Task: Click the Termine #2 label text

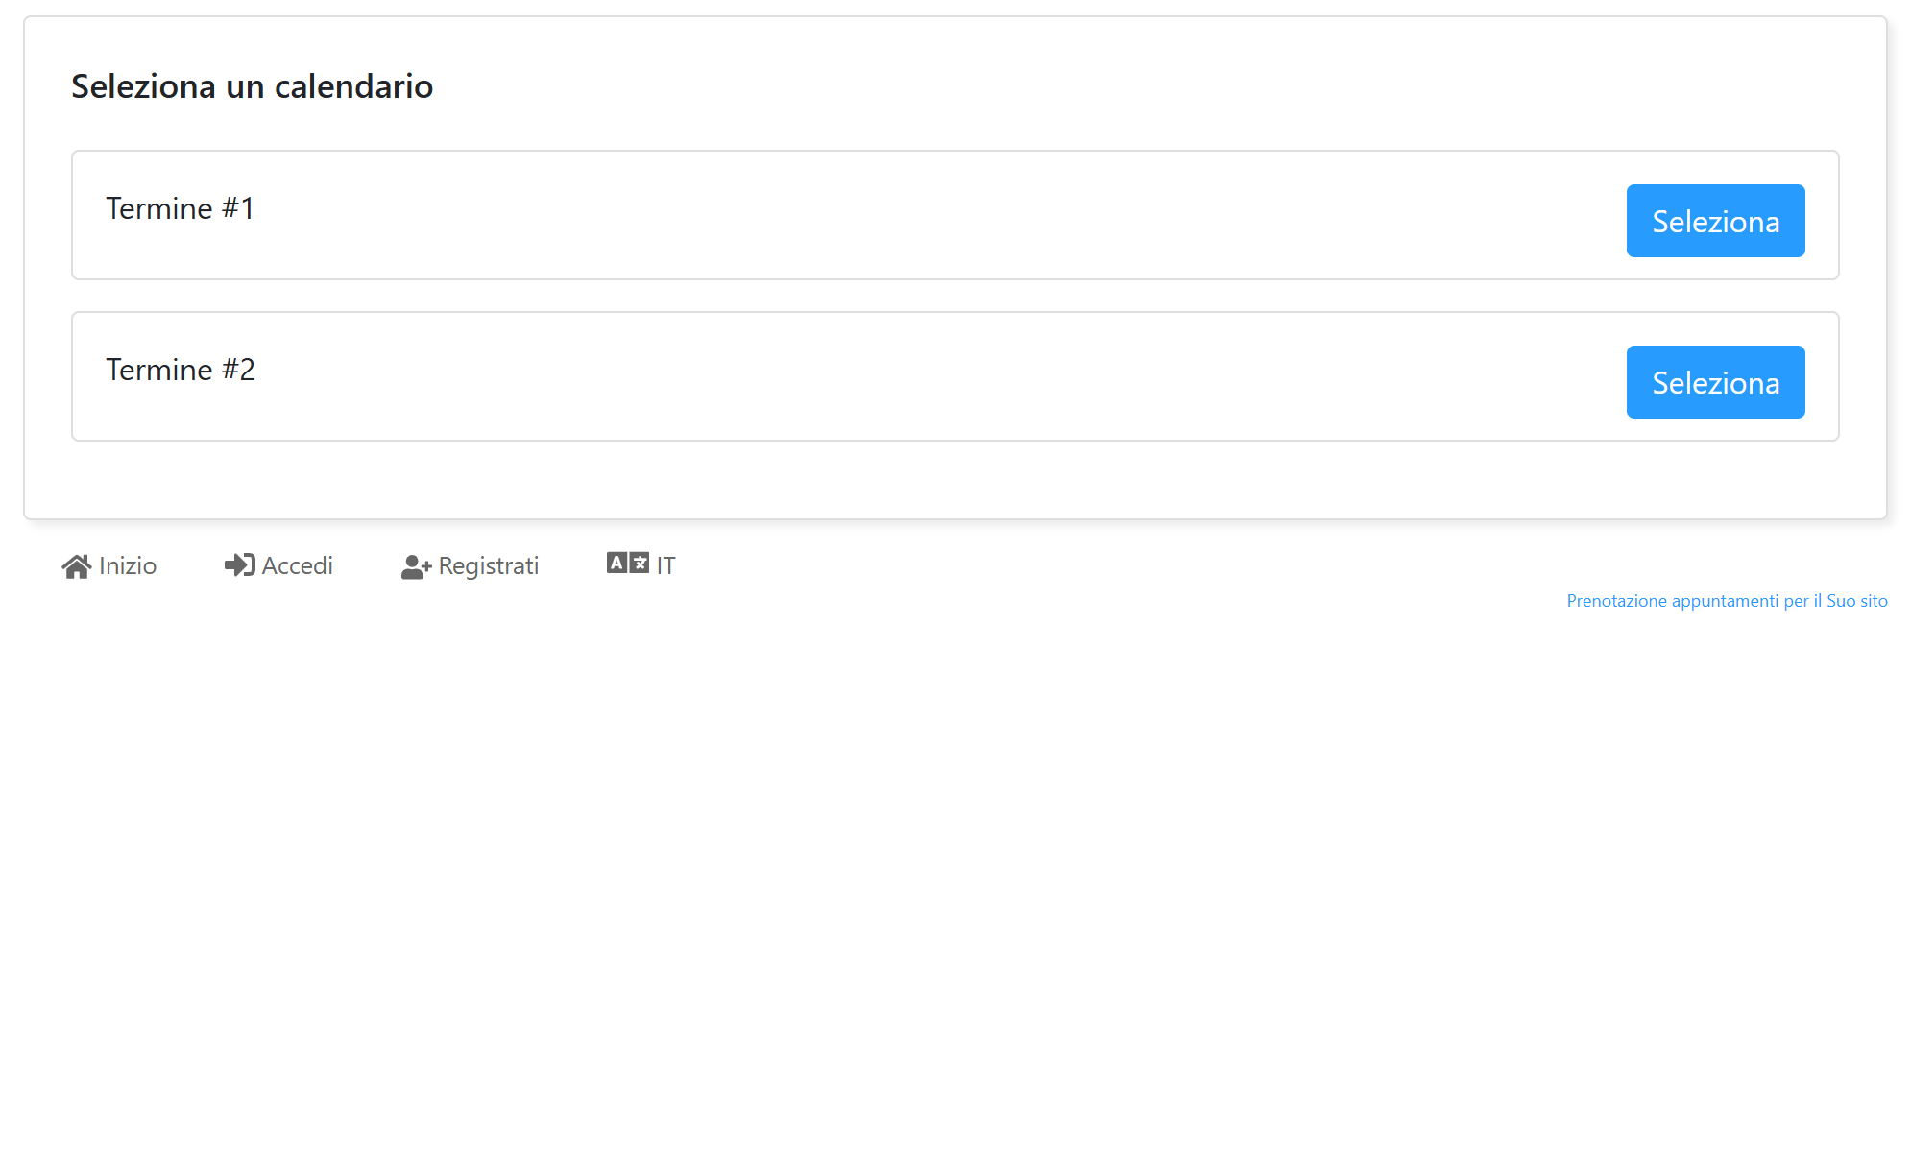Action: [181, 370]
